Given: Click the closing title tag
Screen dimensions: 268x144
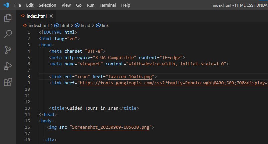Looking at the screenshot, I should click(x=128, y=108).
